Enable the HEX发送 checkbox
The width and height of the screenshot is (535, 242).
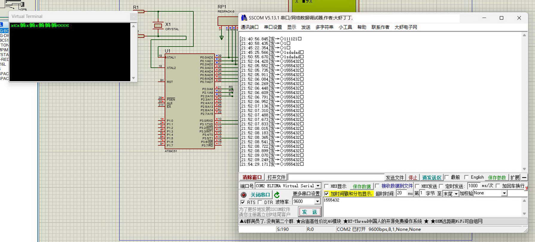click(417, 186)
